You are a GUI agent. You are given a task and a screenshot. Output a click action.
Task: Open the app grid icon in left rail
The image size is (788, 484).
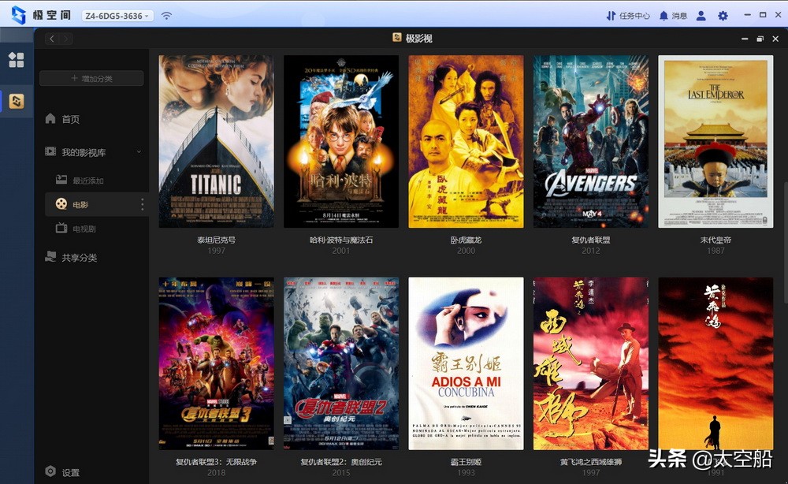pyautogui.click(x=16, y=60)
